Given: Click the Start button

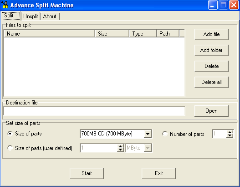Looking at the screenshot, I should pyautogui.click(x=87, y=173).
